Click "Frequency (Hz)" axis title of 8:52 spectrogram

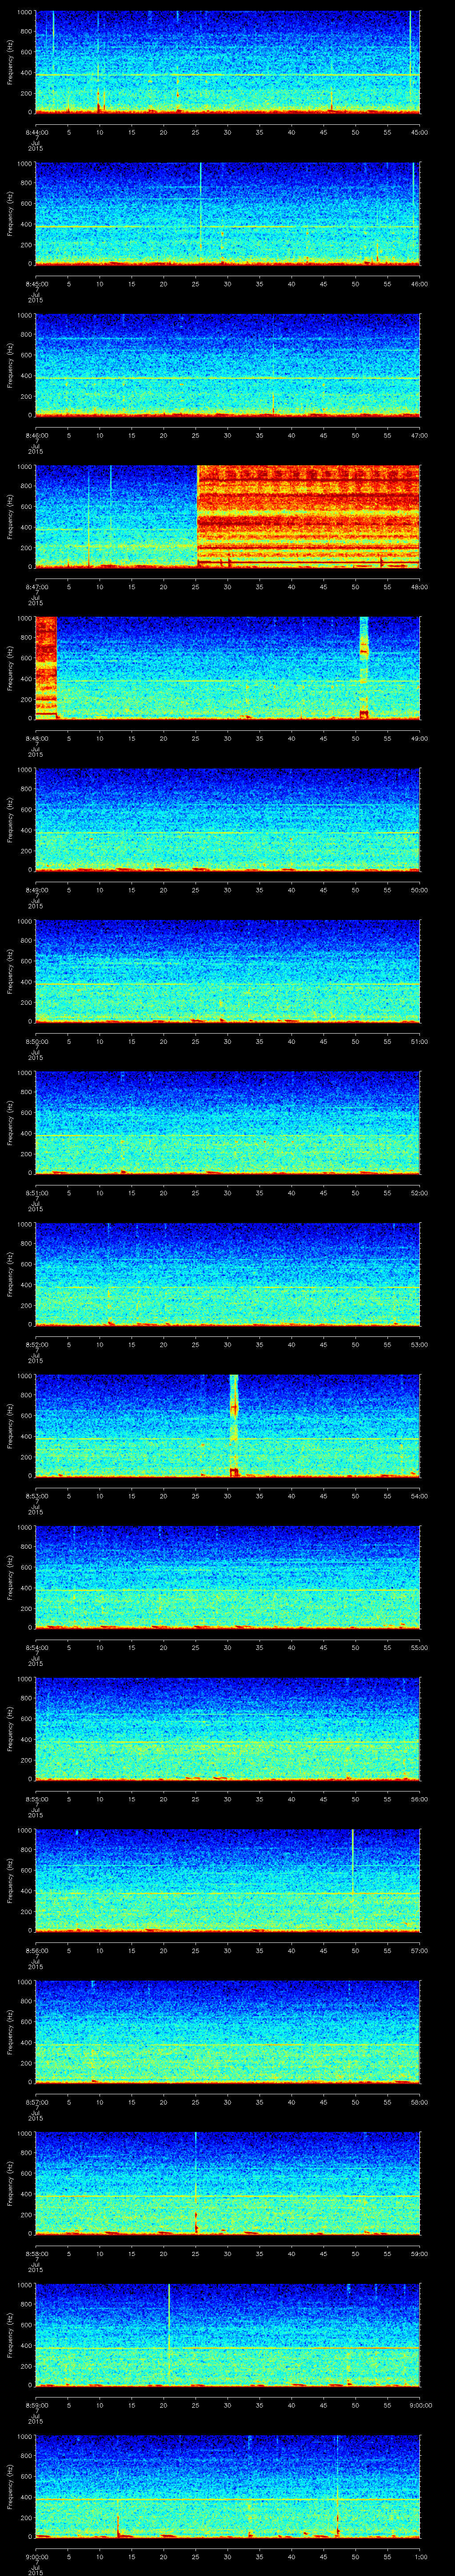click(x=10, y=1274)
